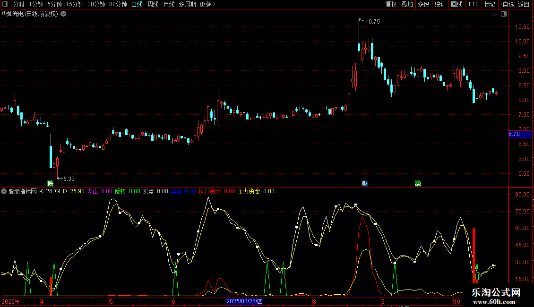The width and height of the screenshot is (534, 307).
Task: Click the 5.33 low price label
Action: [x=69, y=179]
